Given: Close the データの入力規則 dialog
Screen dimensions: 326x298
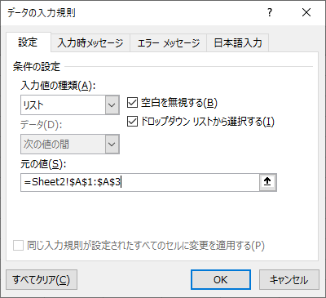Looking at the screenshot, I should pos(306,12).
